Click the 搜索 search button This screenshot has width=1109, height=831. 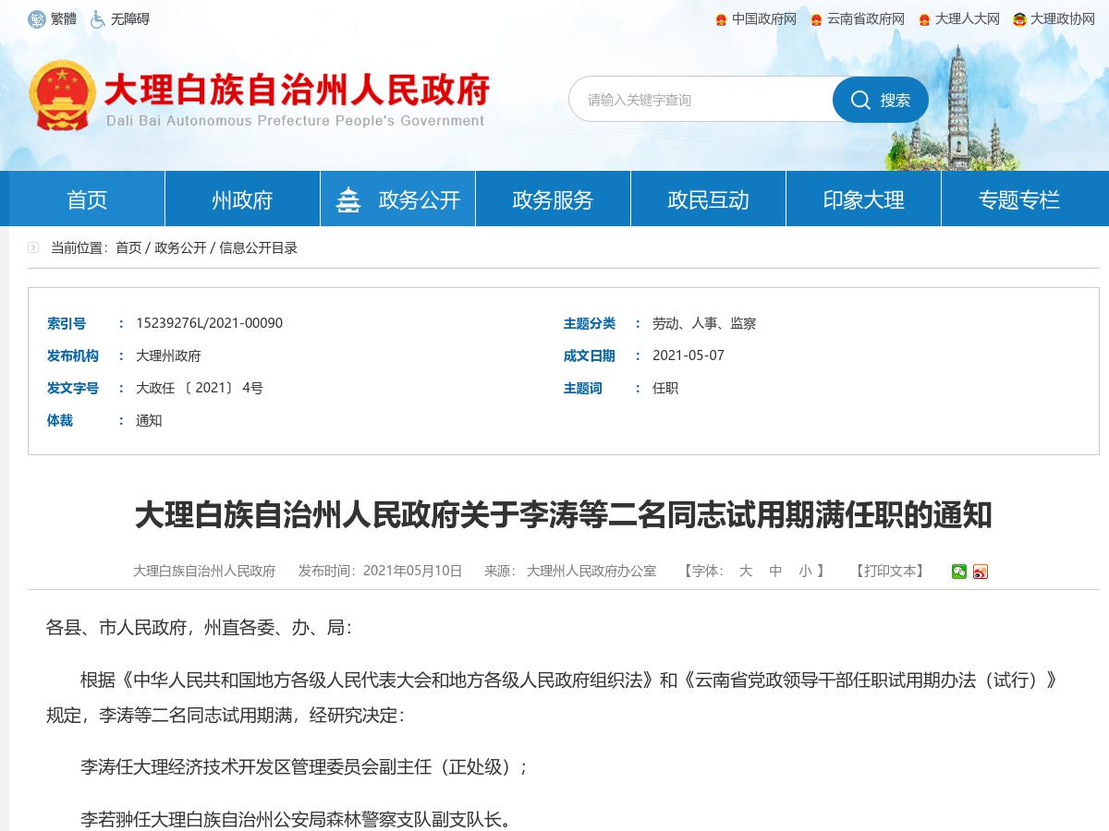click(881, 100)
